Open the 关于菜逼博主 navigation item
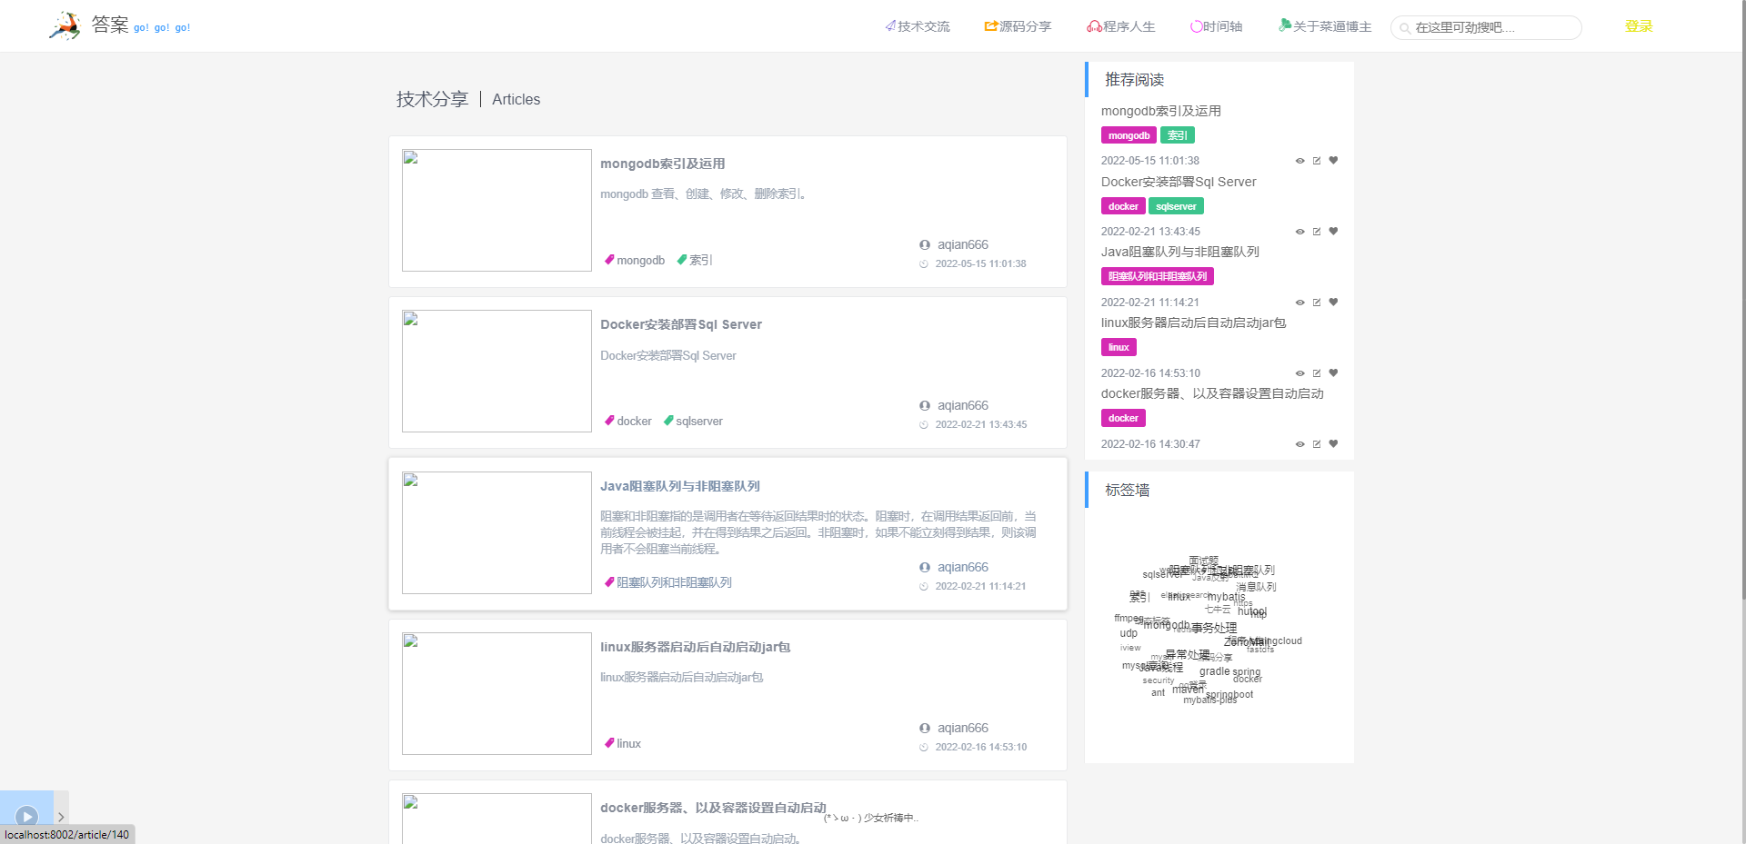This screenshot has width=1746, height=844. click(x=1325, y=26)
